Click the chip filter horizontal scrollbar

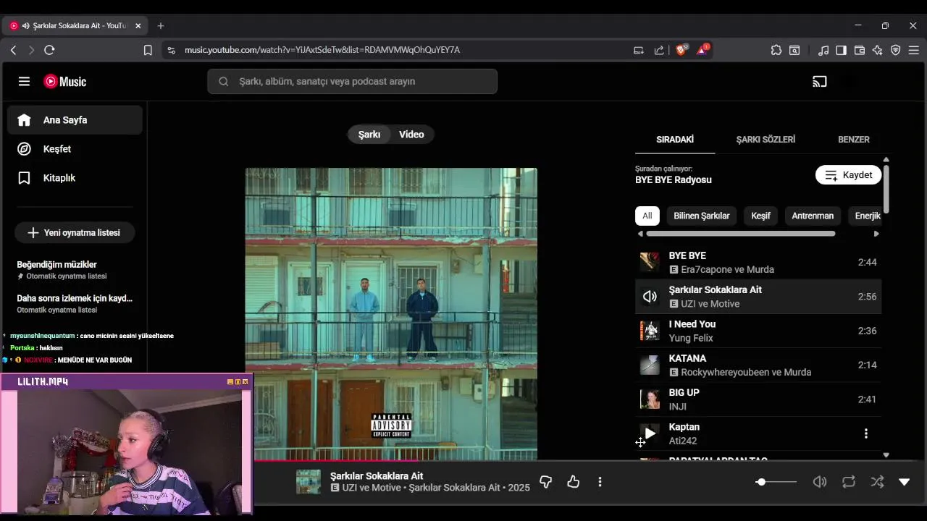(740, 234)
